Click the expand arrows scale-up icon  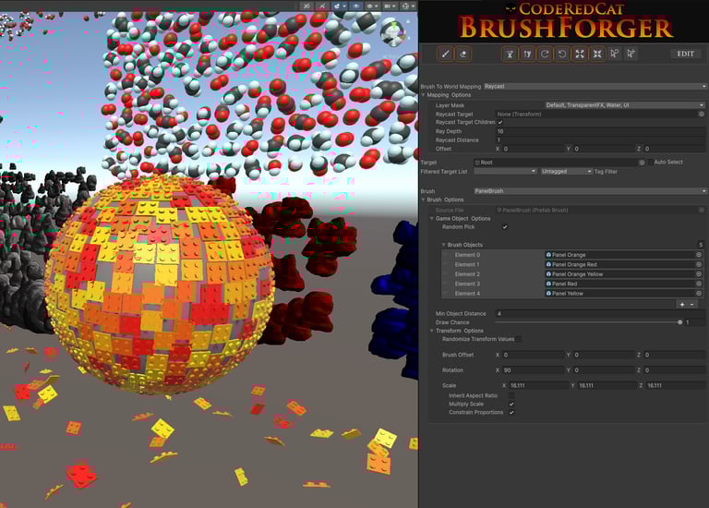tap(580, 54)
